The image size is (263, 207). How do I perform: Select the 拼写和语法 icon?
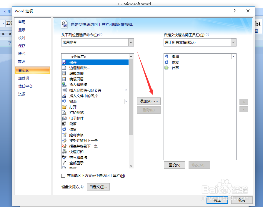click(64, 157)
